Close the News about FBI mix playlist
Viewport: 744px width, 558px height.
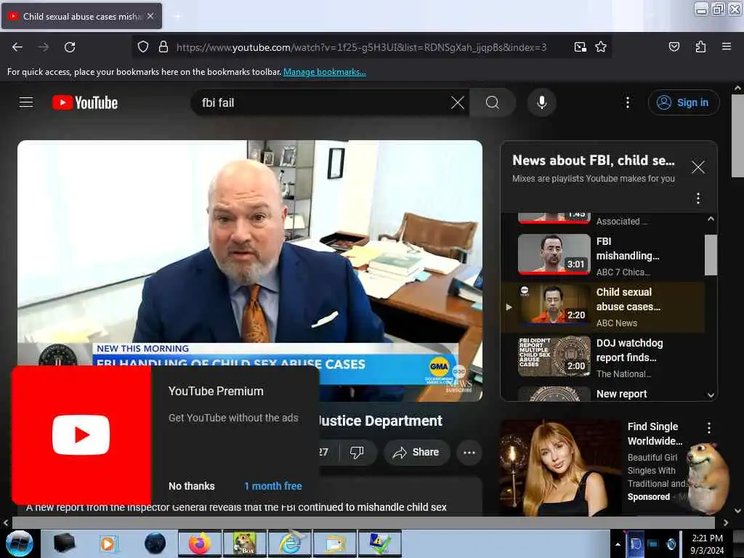point(697,167)
